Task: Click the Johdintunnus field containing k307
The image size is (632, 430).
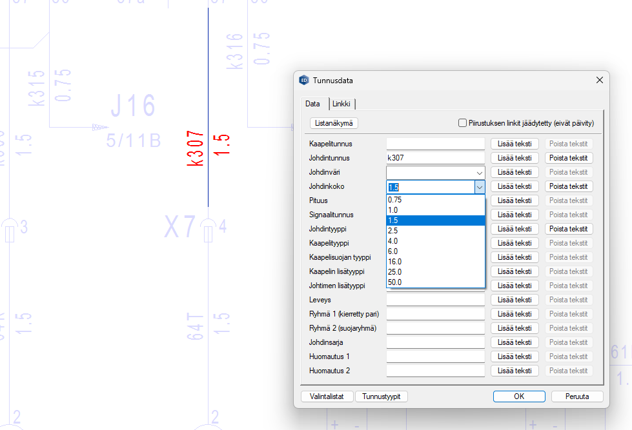Action: [x=435, y=158]
